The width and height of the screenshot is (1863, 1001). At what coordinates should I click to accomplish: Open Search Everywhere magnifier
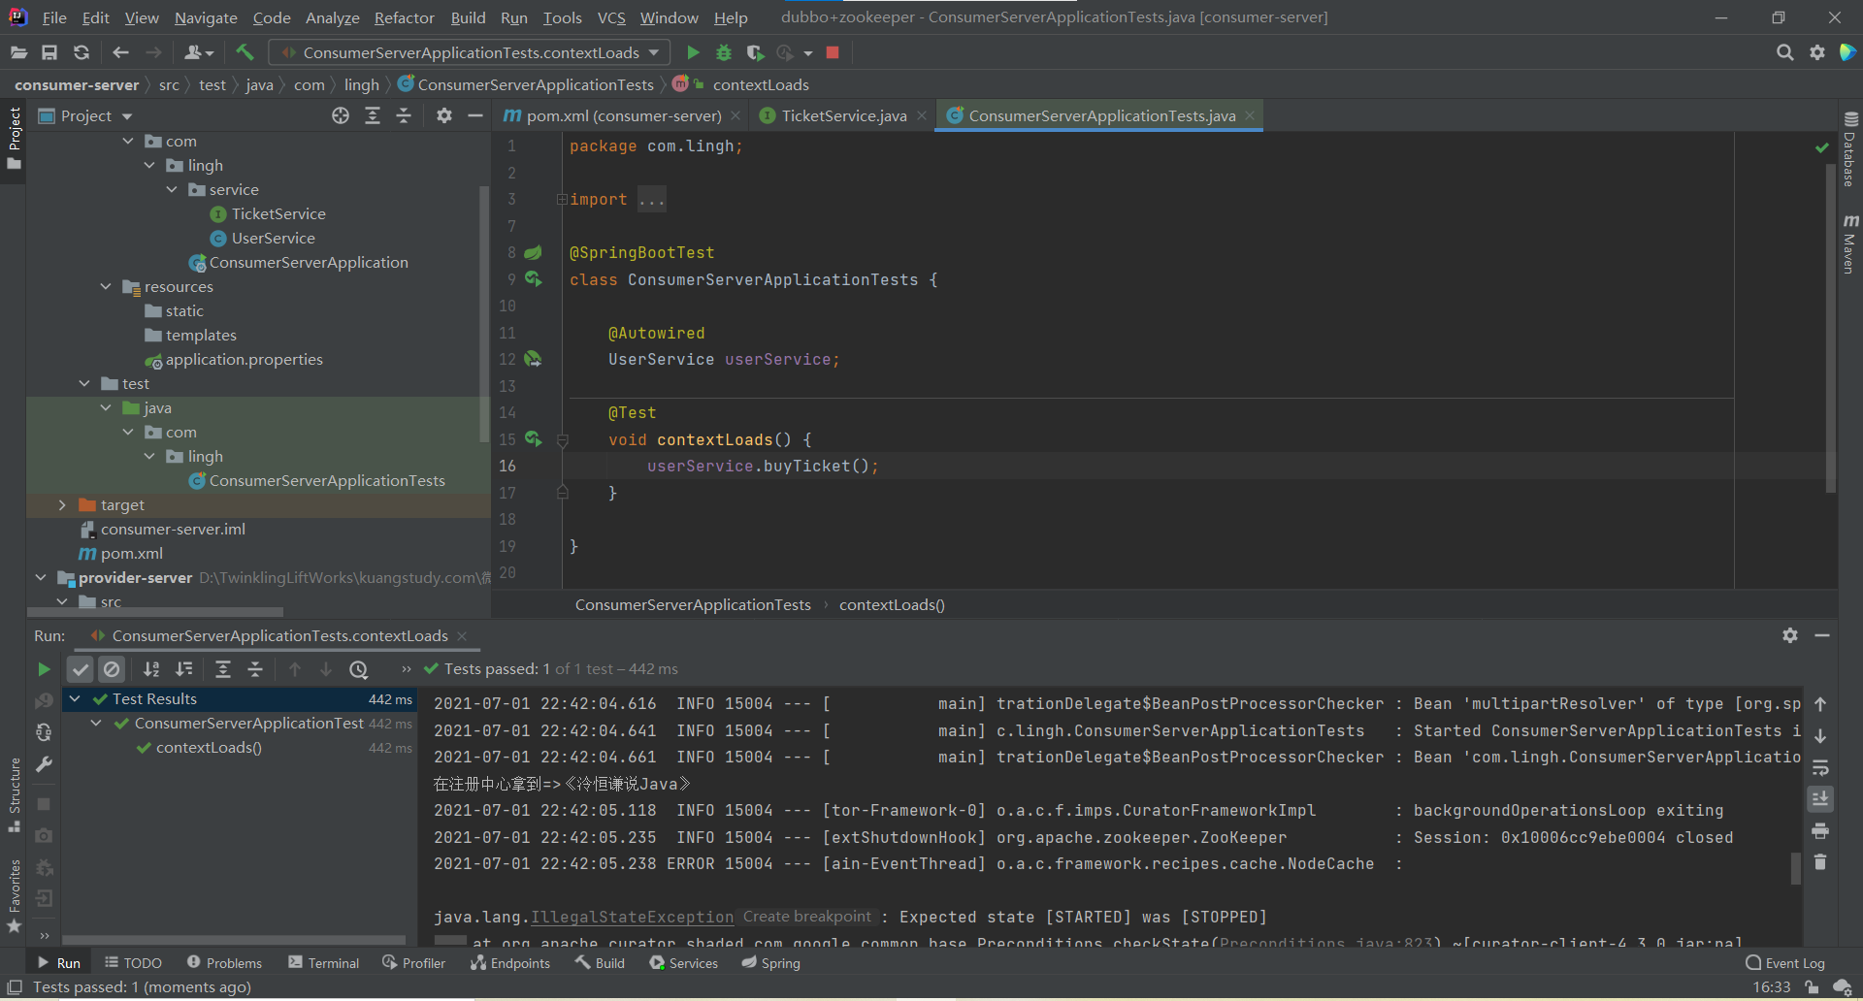point(1784,52)
